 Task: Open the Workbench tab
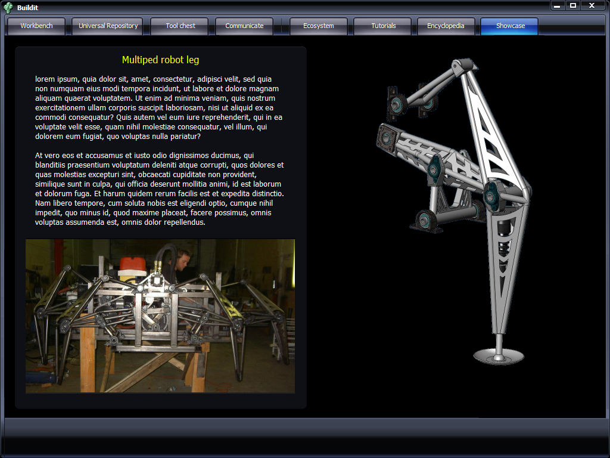coord(36,26)
